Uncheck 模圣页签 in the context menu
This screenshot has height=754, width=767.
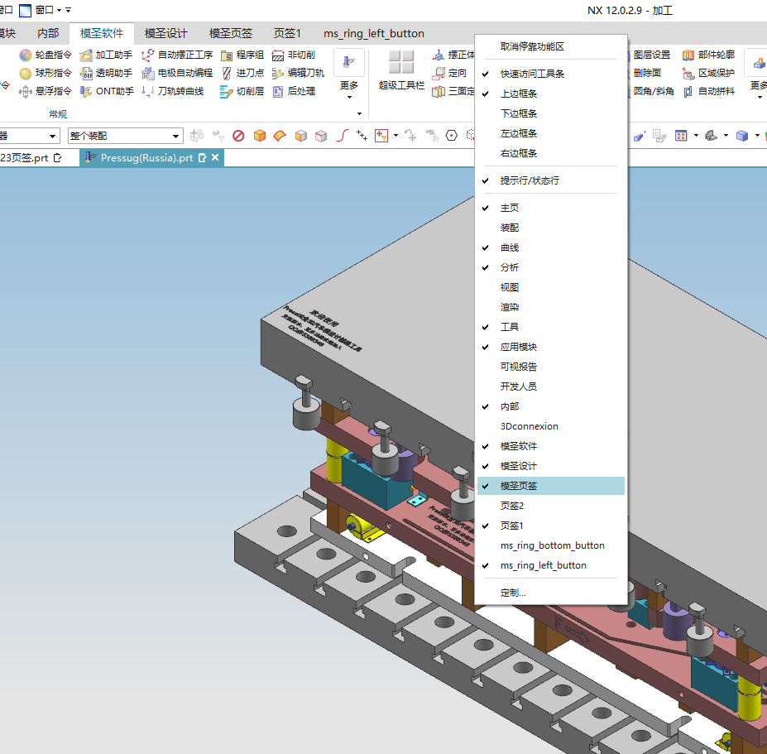coord(551,486)
